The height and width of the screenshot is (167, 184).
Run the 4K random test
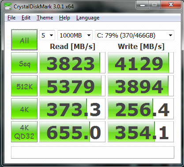point(24,109)
